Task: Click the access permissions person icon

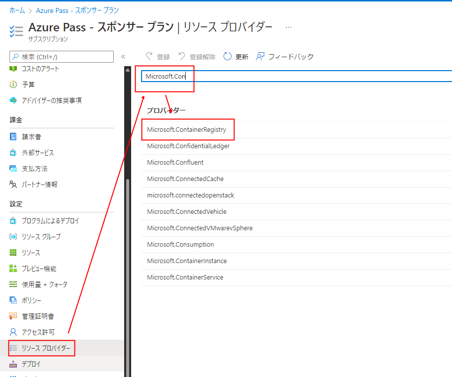Action: point(13,332)
